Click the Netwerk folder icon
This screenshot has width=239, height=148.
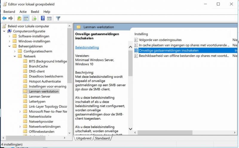[x=20, y=56]
